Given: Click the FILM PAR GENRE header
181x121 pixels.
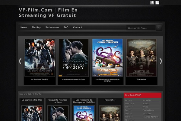Looking at the screenshot, I should point(143,95).
